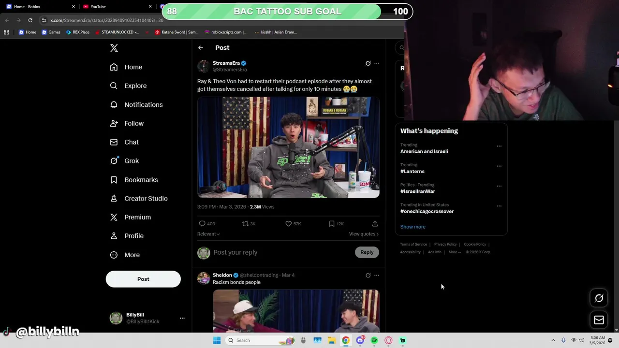
Task: Open the Katana Sword bookmark
Action: 177,32
